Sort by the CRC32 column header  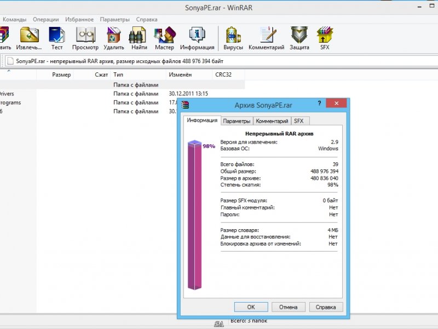(x=228, y=75)
